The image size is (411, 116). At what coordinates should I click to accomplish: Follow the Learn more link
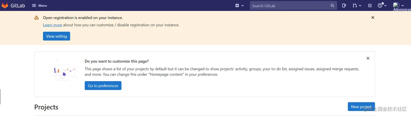(x=52, y=25)
